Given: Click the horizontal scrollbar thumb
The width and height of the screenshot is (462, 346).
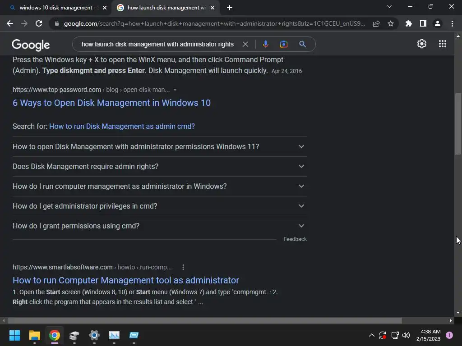Looking at the screenshot, I should [204, 320].
